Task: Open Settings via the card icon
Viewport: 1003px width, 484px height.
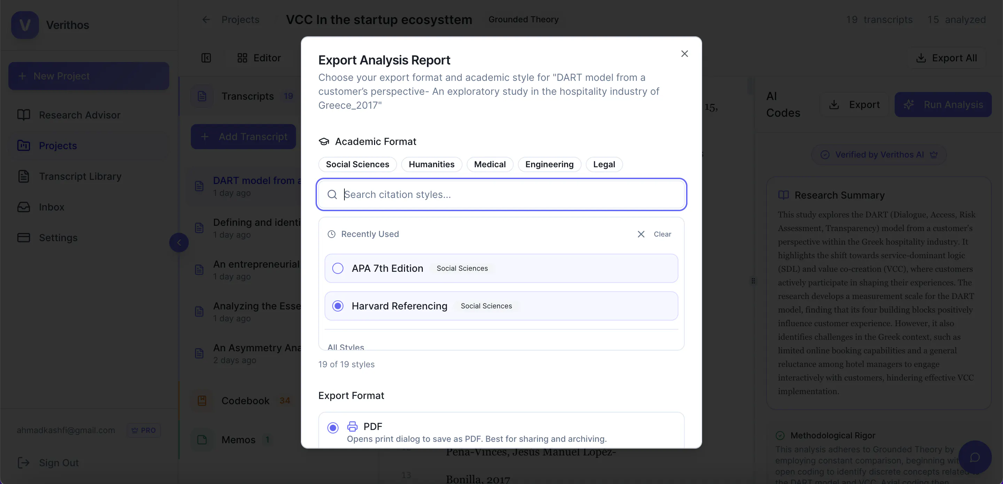Action: point(24,238)
